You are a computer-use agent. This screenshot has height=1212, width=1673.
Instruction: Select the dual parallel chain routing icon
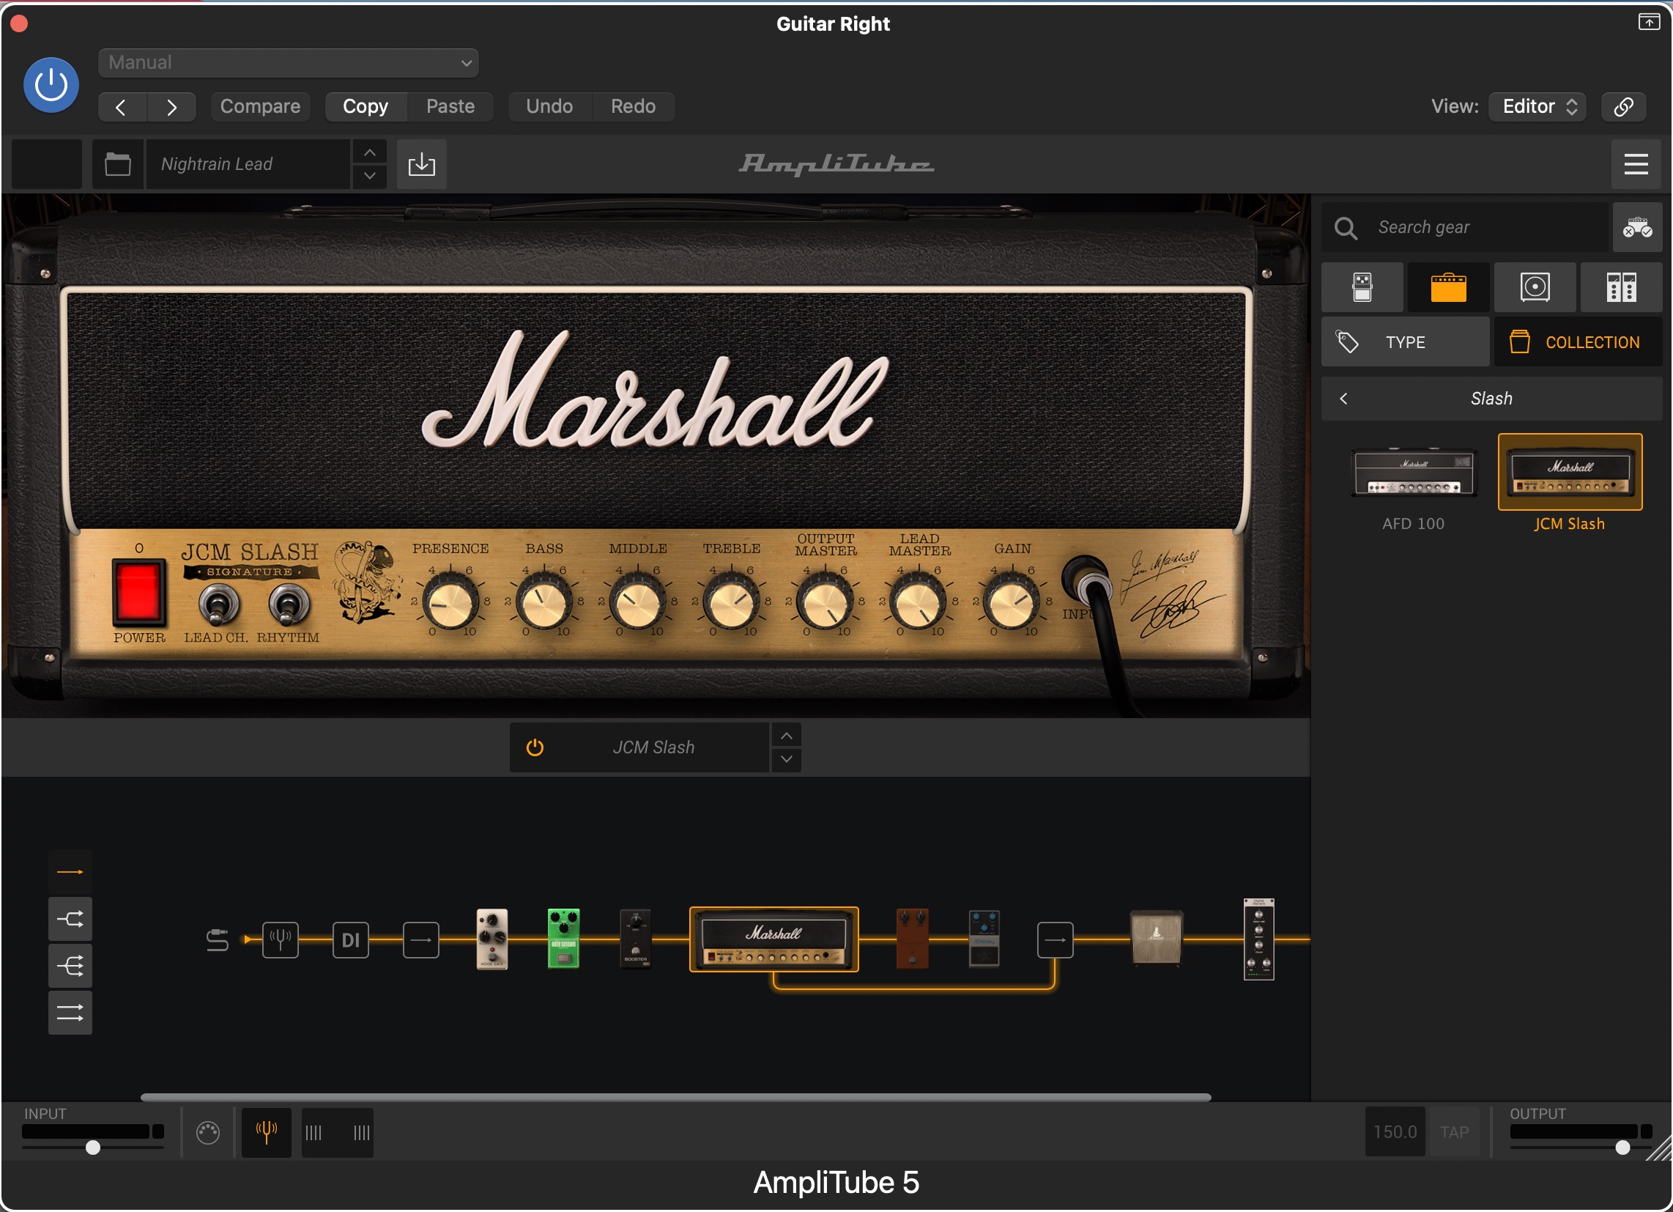click(x=70, y=1013)
